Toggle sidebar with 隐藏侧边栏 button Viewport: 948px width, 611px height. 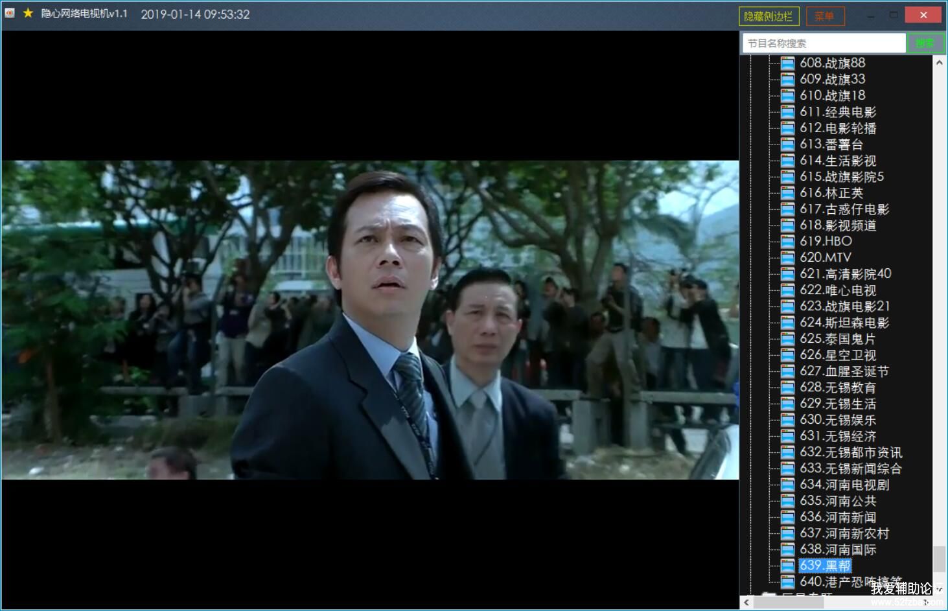tap(769, 16)
